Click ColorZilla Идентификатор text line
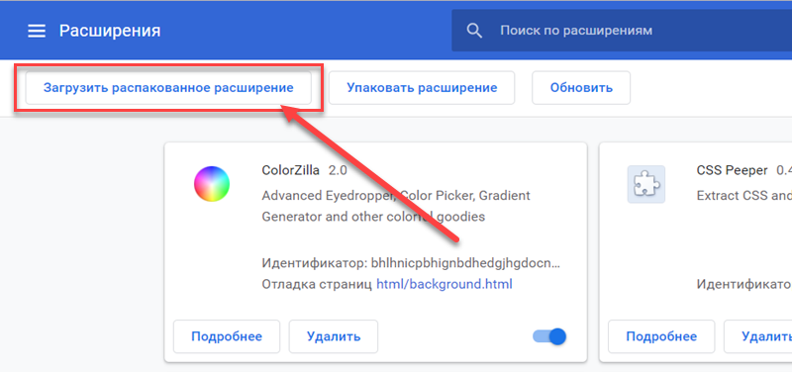The width and height of the screenshot is (792, 372). 411,263
